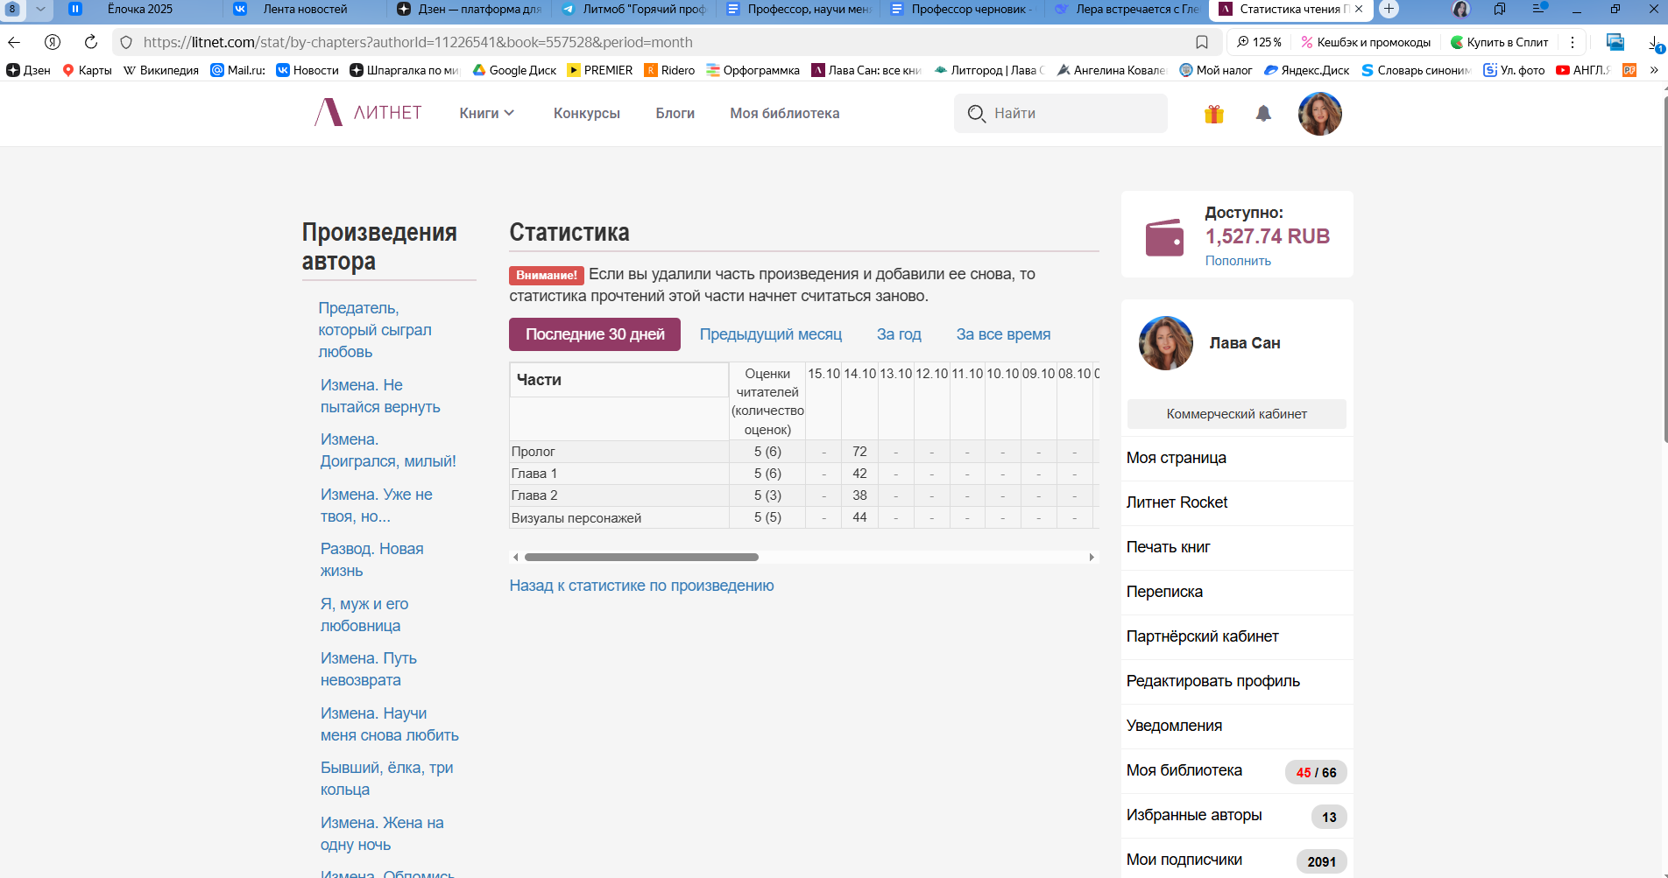The height and width of the screenshot is (878, 1668).
Task: Click the Пополнить link
Action: (x=1238, y=261)
